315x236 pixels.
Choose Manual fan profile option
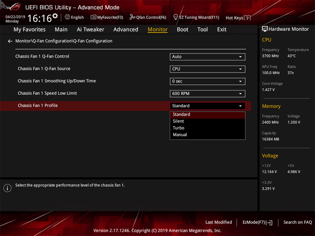click(x=207, y=135)
